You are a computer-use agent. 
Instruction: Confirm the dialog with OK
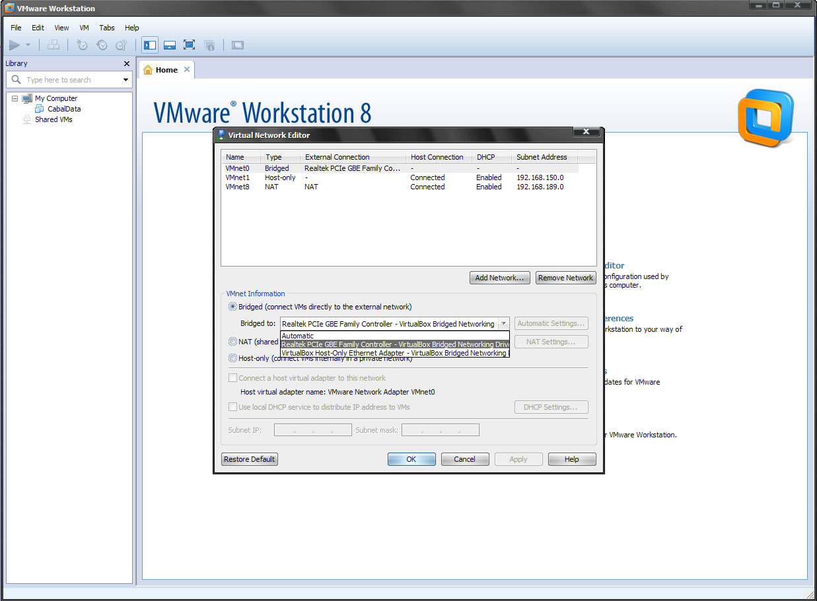coord(411,459)
